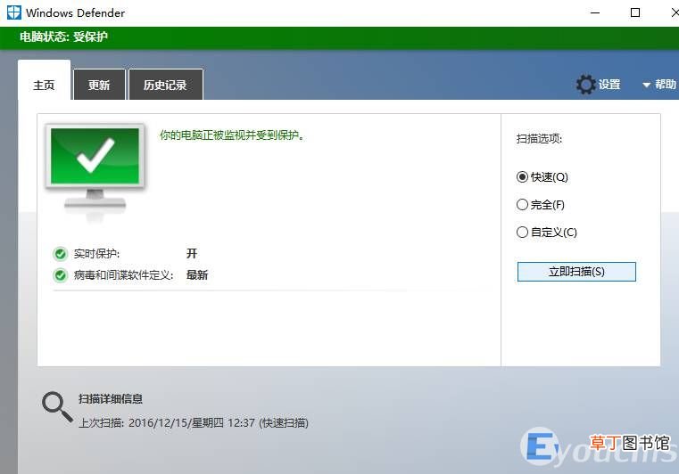Click the magnifying glass scan details icon
This screenshot has height=474, width=679.
tap(57, 406)
